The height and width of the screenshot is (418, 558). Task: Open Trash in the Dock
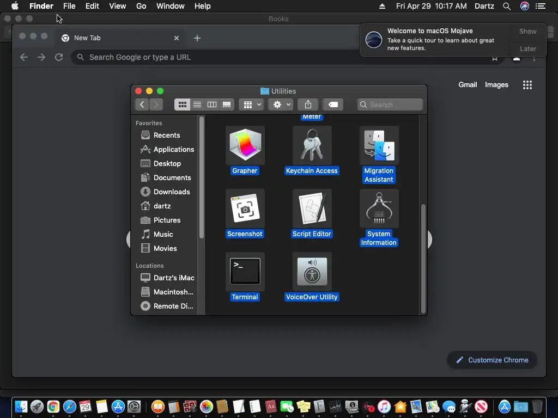[537, 406]
